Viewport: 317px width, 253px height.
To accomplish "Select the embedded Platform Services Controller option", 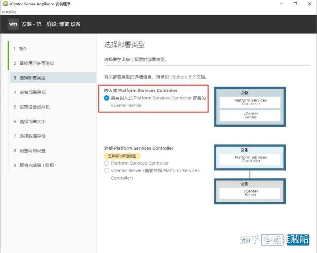I will [x=107, y=98].
